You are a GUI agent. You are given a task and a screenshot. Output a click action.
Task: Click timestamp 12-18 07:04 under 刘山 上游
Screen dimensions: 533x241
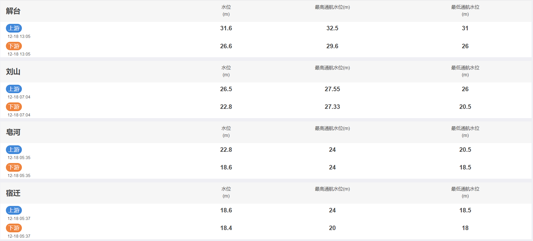click(x=19, y=97)
